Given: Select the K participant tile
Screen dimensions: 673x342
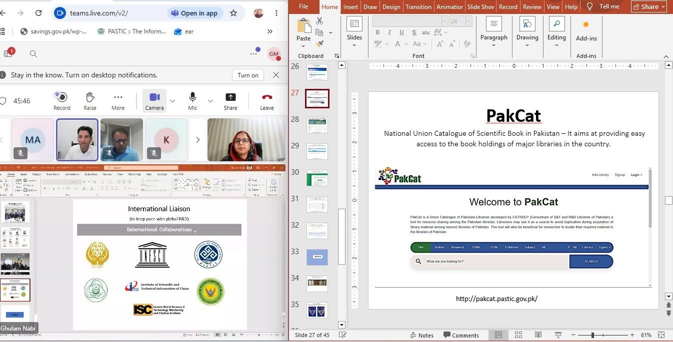Looking at the screenshot, I should click(166, 140).
